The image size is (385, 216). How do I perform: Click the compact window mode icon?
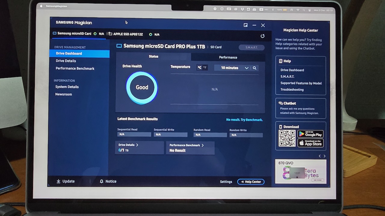246,25
